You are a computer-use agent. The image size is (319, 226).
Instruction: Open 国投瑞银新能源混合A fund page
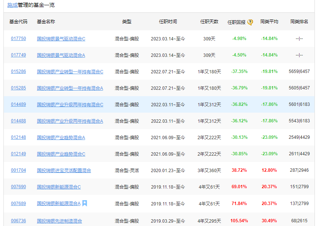click(x=59, y=204)
